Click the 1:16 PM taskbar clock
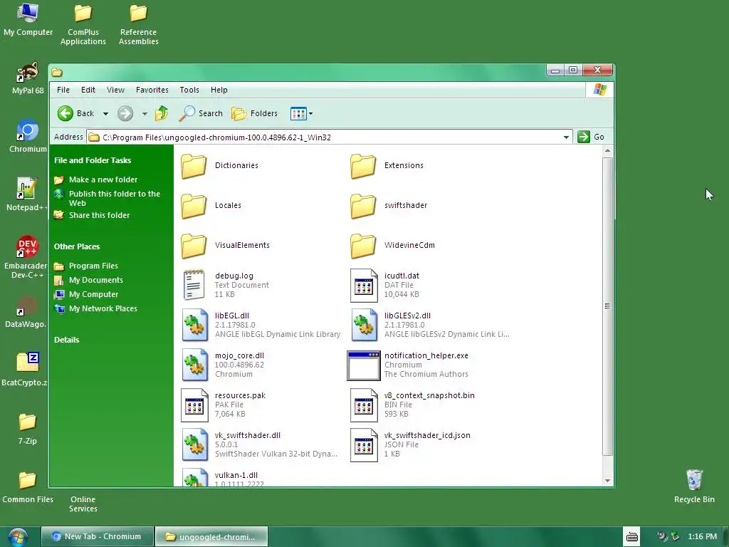The image size is (729, 547). click(x=702, y=537)
